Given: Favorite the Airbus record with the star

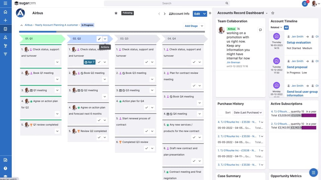Looking at the screenshot, I should coord(116,13).
